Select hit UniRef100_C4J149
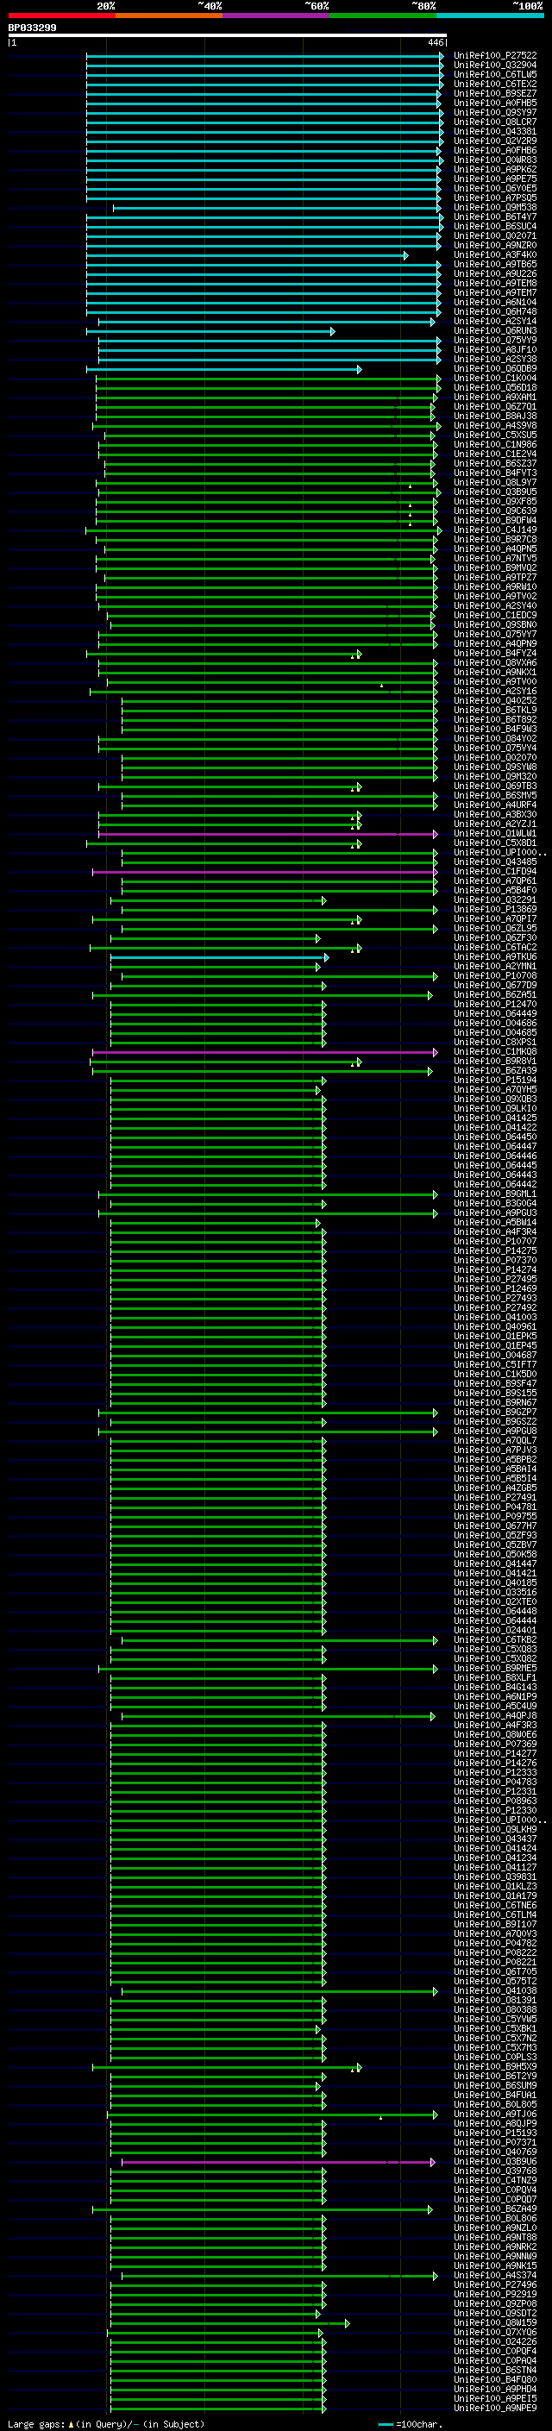Viewport: 552px width, 2431px height. pyautogui.click(x=495, y=530)
